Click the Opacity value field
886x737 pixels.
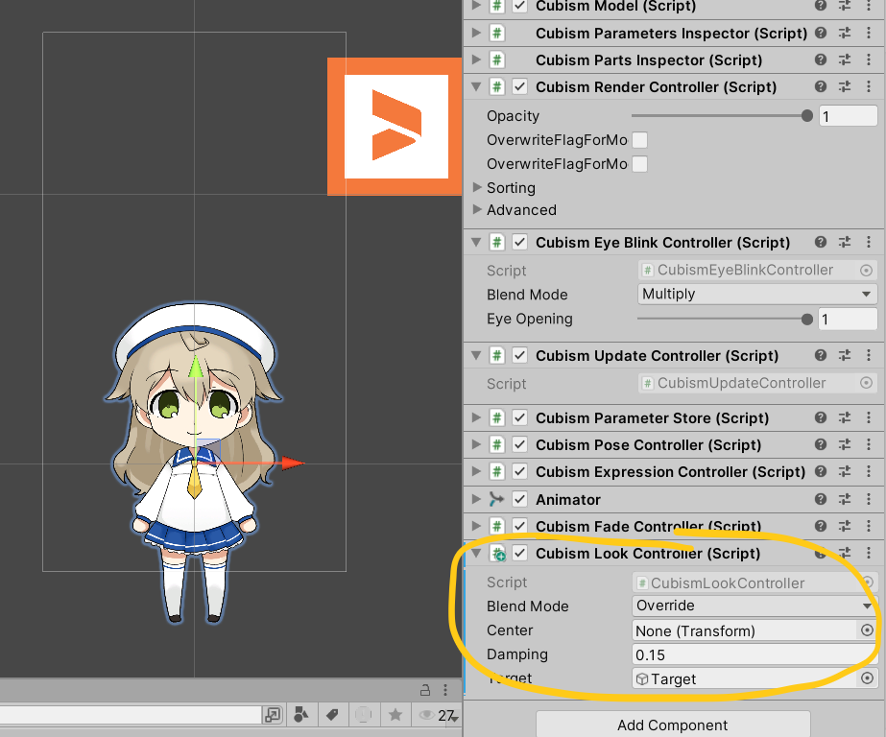(849, 116)
